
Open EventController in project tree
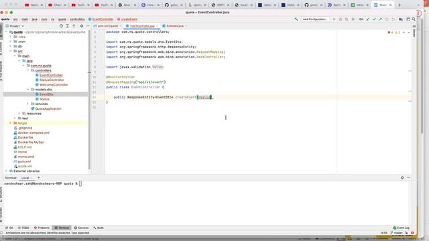coord(51,75)
